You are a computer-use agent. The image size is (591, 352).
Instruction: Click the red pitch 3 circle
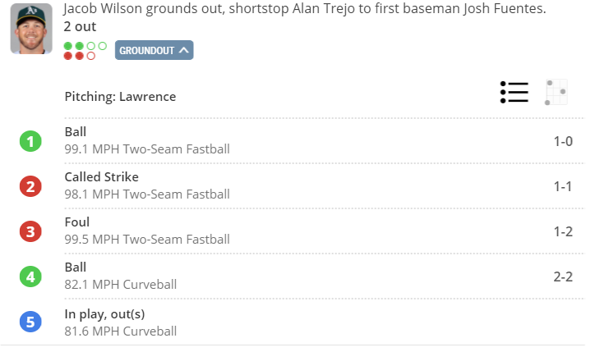30,231
